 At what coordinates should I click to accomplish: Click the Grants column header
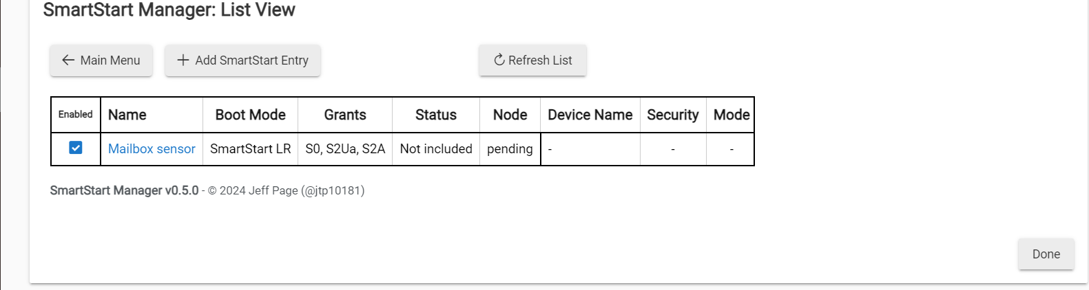point(345,115)
